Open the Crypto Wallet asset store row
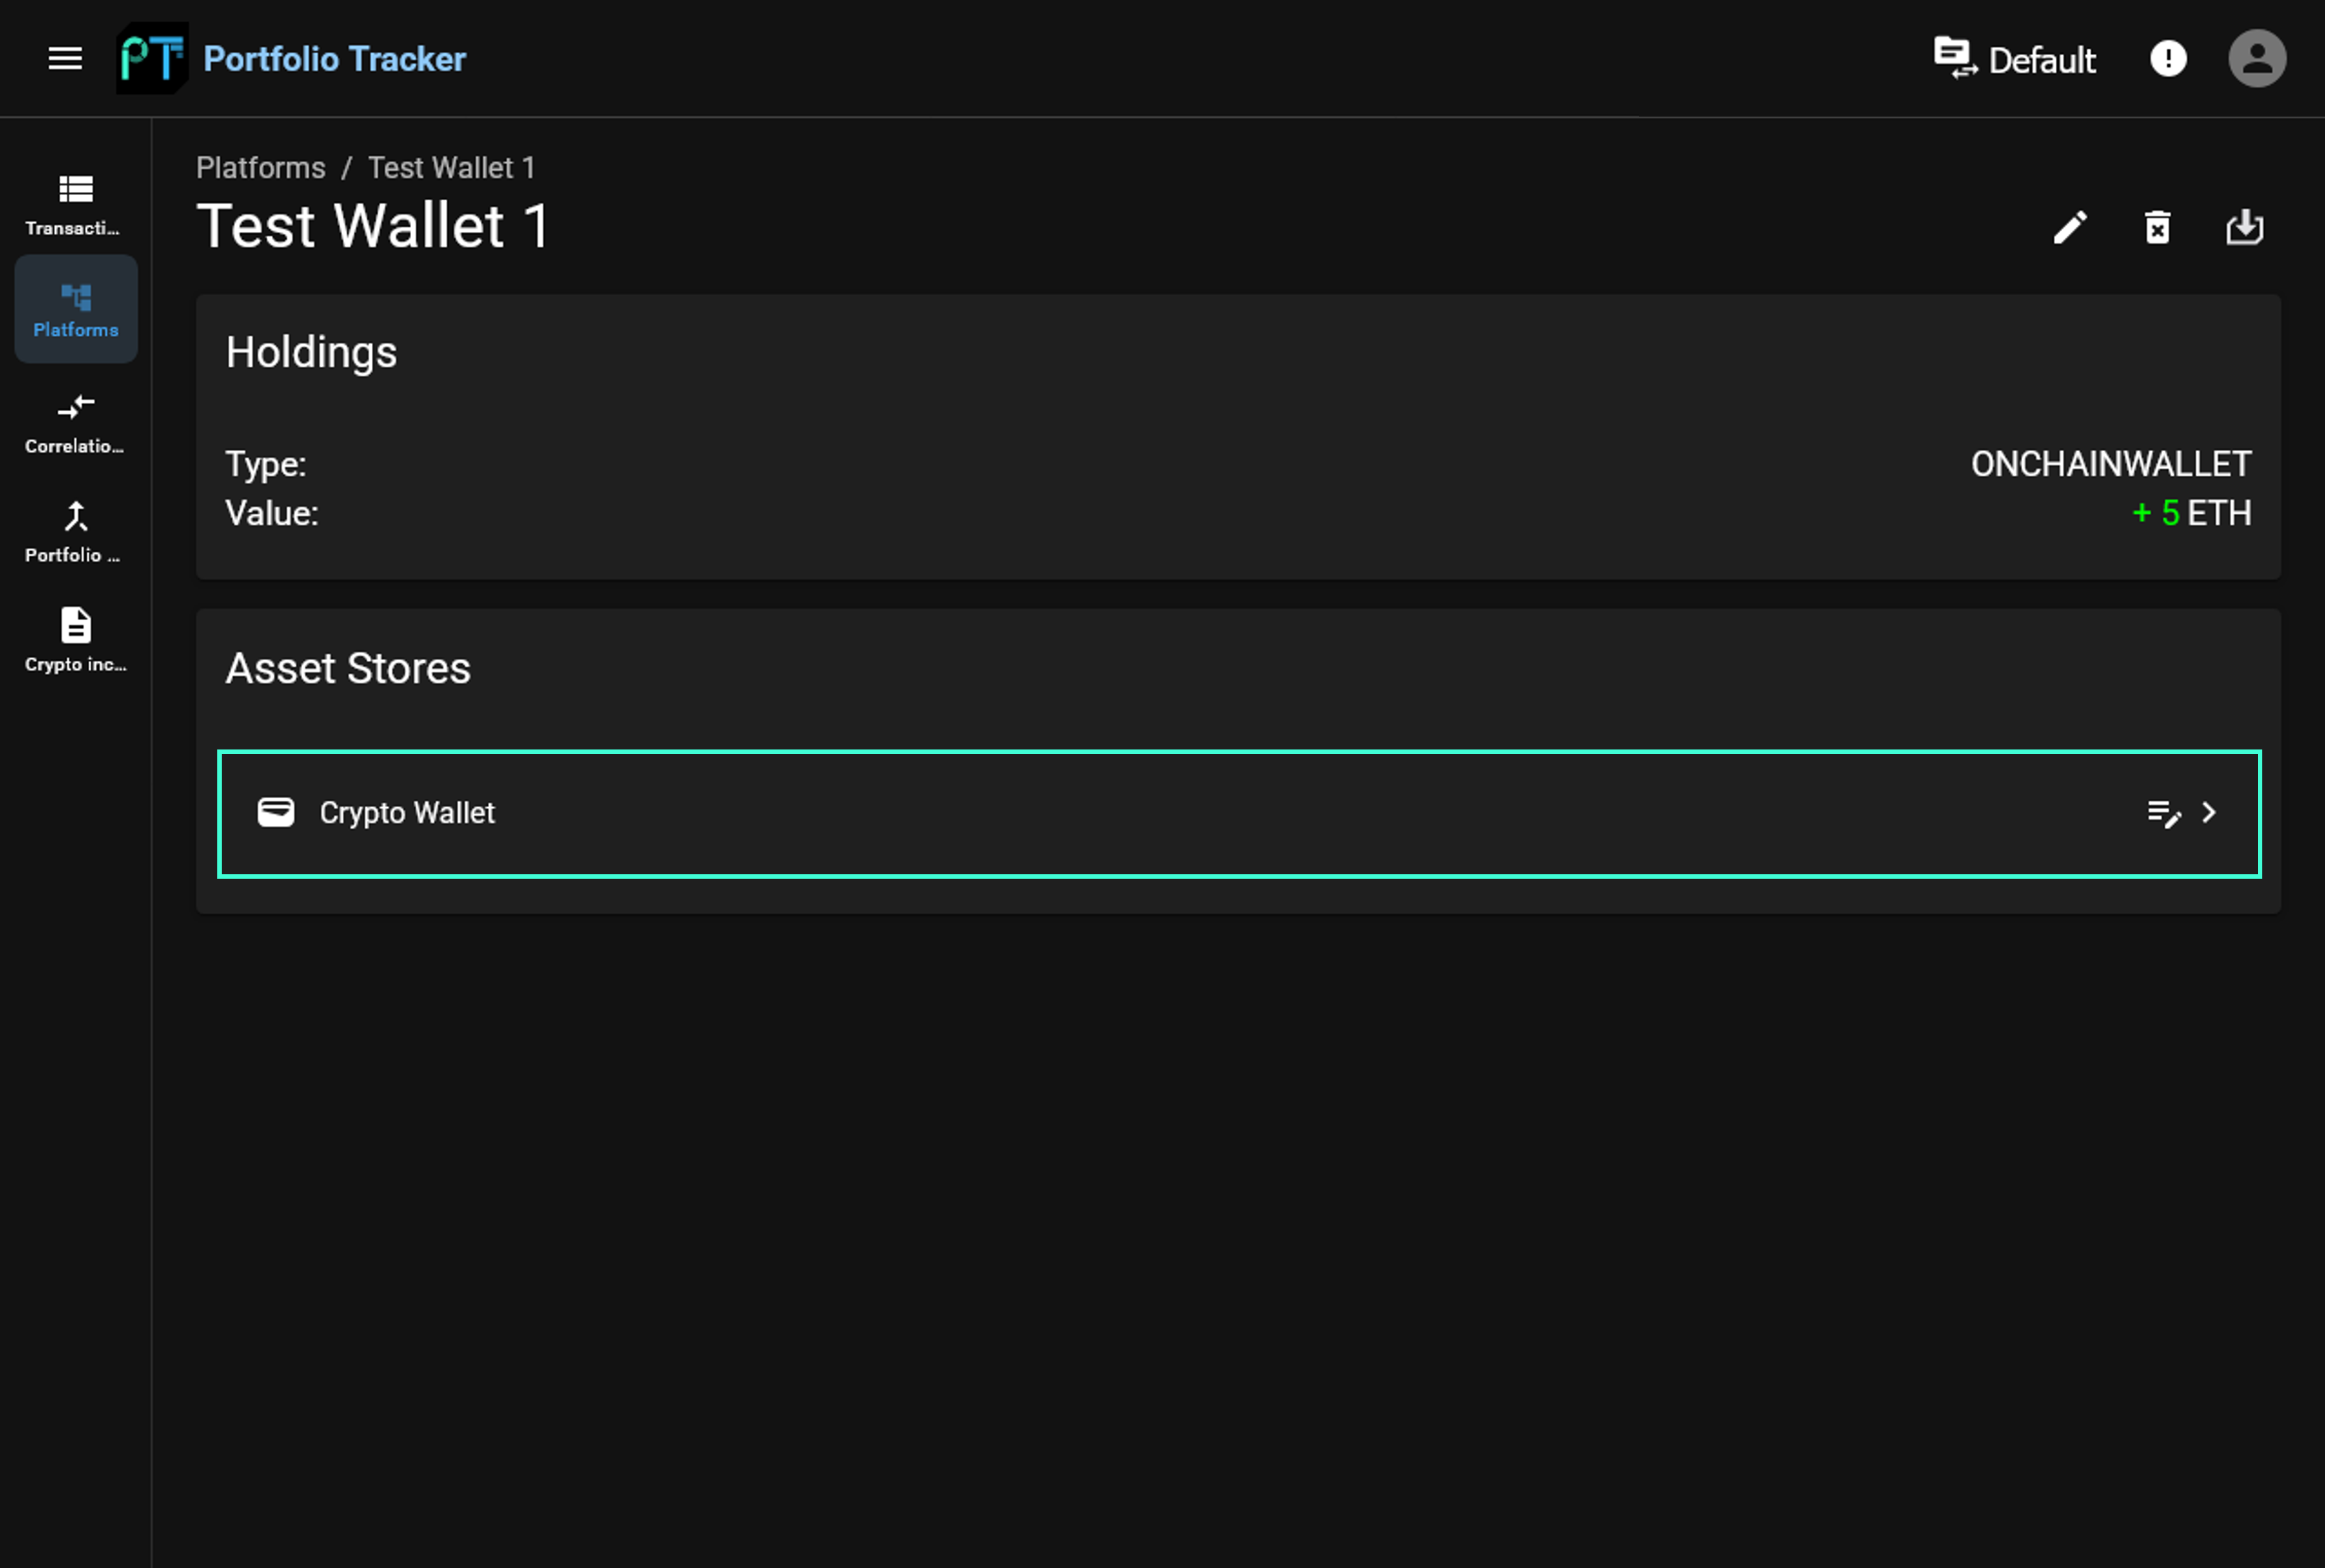 [1239, 813]
